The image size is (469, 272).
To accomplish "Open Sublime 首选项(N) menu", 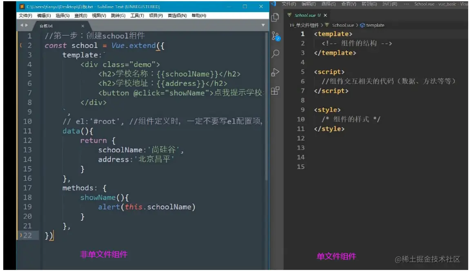I will [x=177, y=15].
